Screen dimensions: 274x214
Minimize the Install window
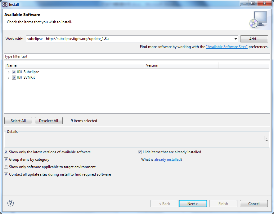click(x=245, y=3)
